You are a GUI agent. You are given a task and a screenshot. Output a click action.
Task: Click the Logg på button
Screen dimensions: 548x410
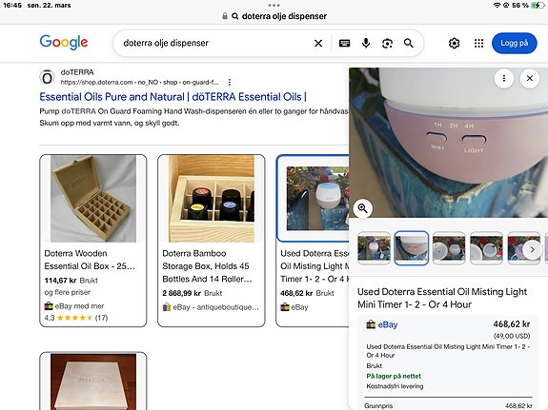pos(514,43)
